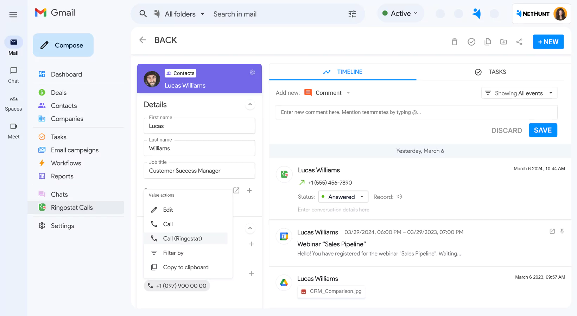Open the contact card settings gear
Image resolution: width=577 pixels, height=316 pixels.
click(252, 72)
